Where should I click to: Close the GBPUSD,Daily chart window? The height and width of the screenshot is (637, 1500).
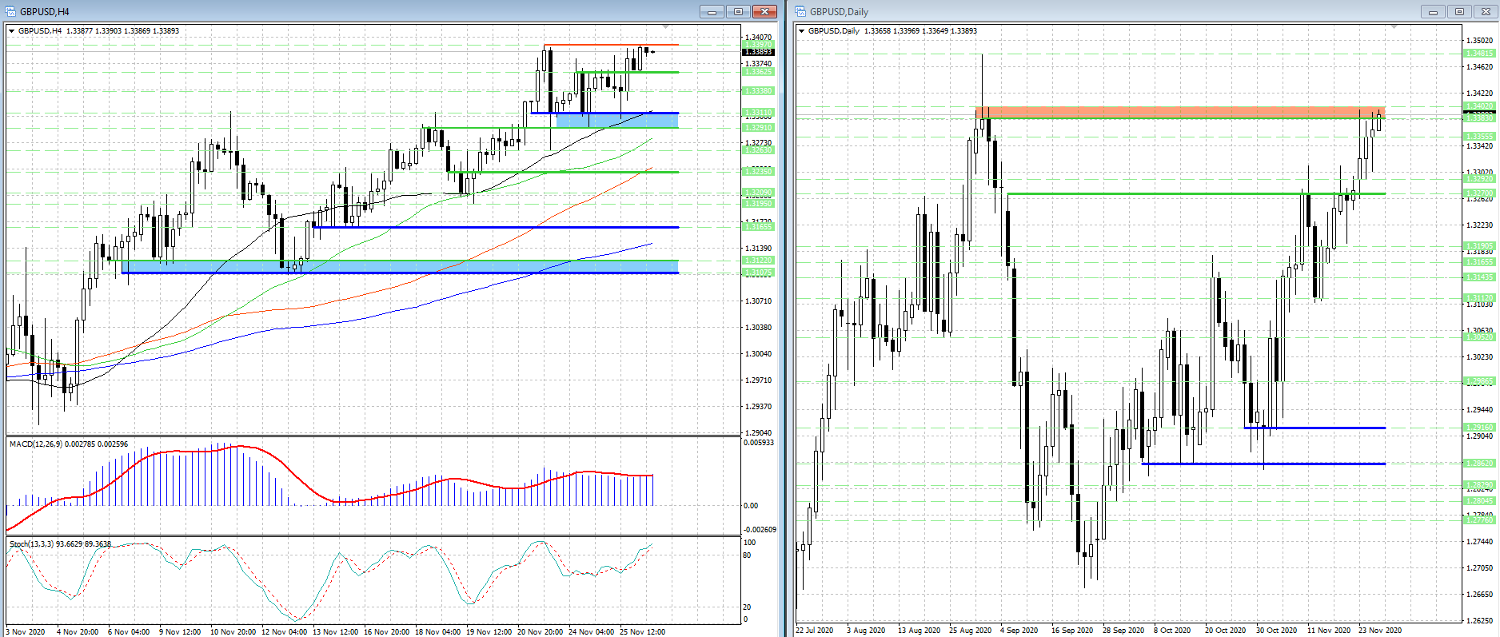1486,11
